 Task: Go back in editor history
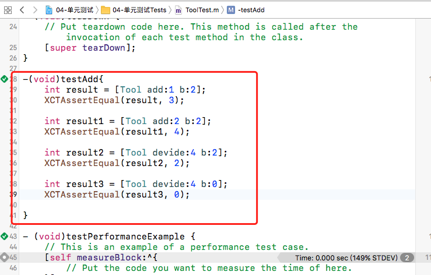22,10
